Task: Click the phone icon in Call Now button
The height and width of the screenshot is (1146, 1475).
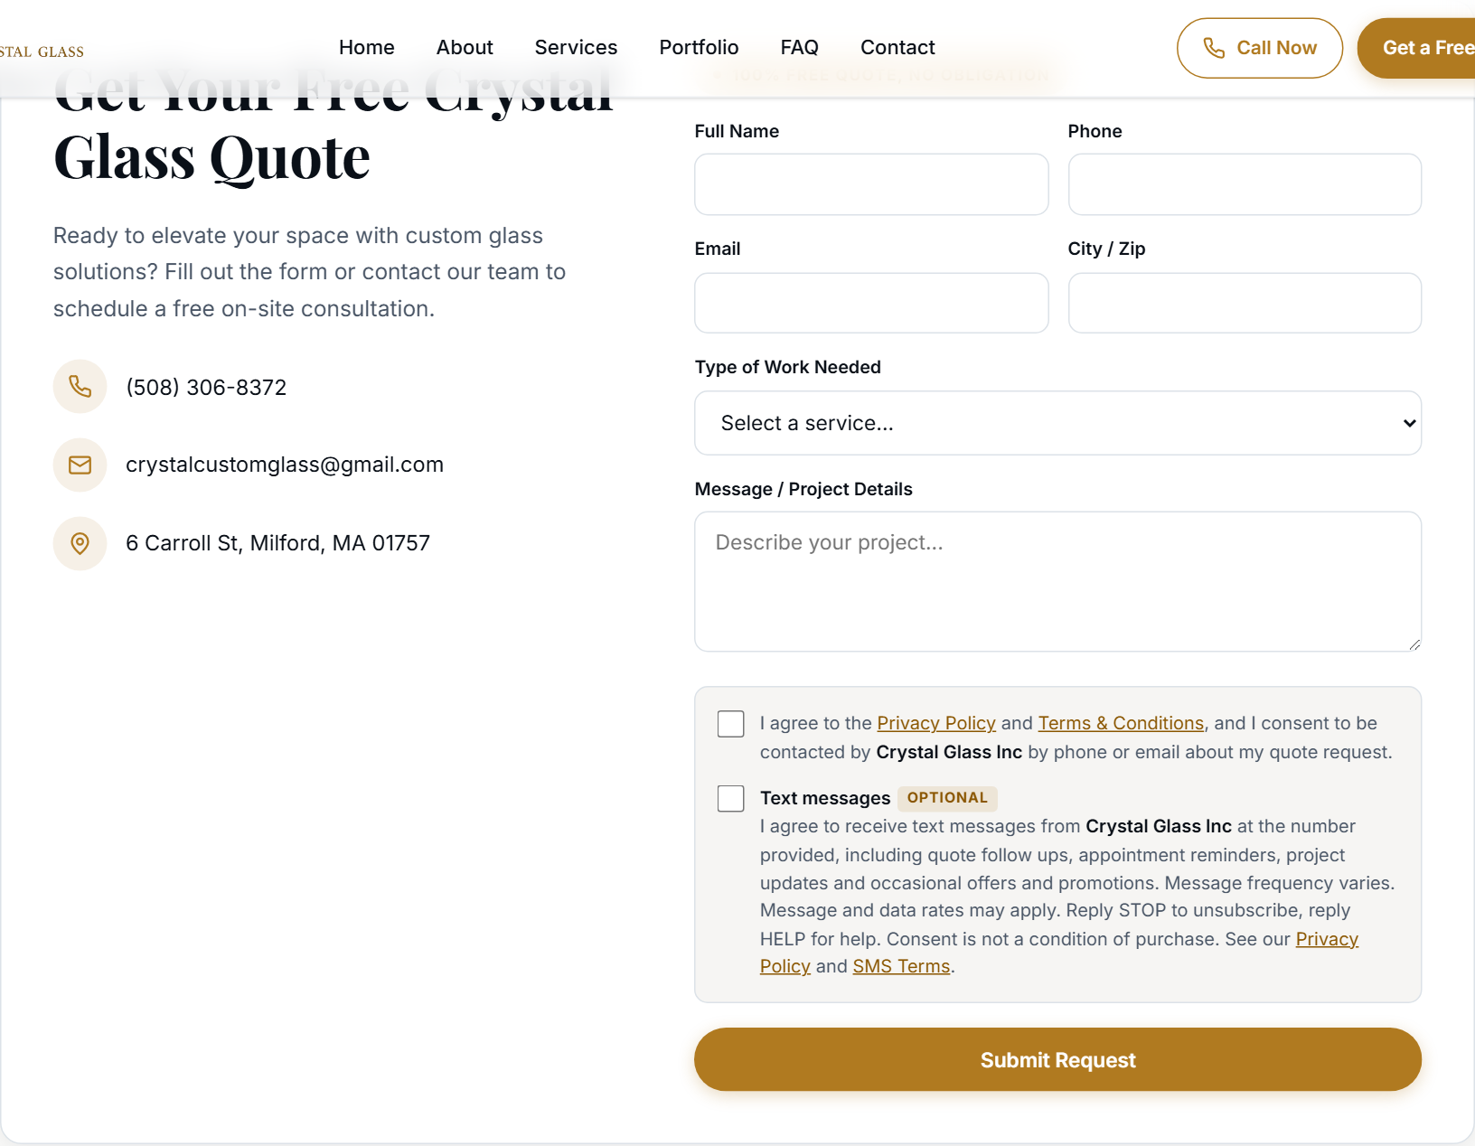Action: click(1214, 48)
